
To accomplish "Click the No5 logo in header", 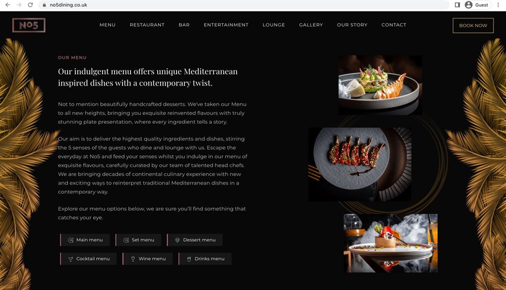I will click(29, 25).
